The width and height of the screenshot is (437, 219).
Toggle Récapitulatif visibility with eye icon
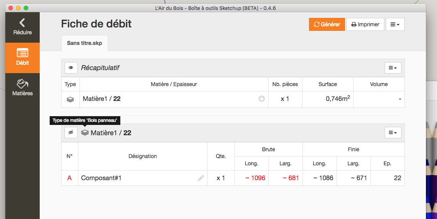pyautogui.click(x=71, y=67)
